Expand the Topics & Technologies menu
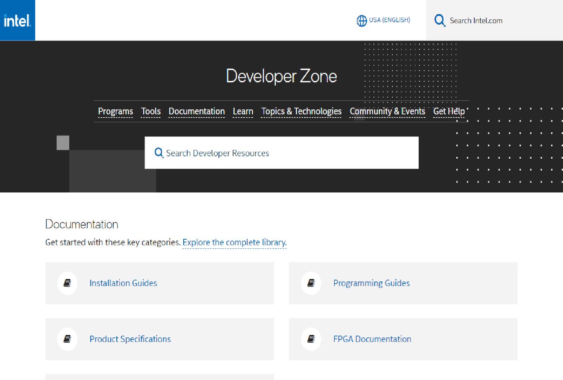563x380 pixels. [301, 112]
